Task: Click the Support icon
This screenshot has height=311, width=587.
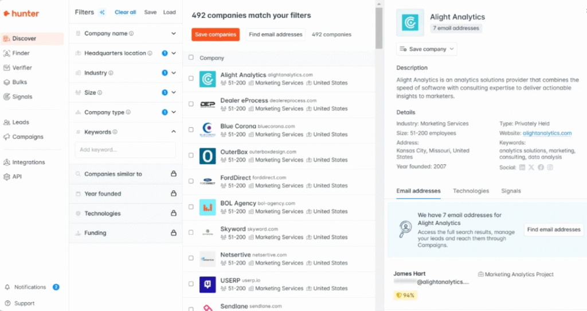Action: tap(7, 303)
